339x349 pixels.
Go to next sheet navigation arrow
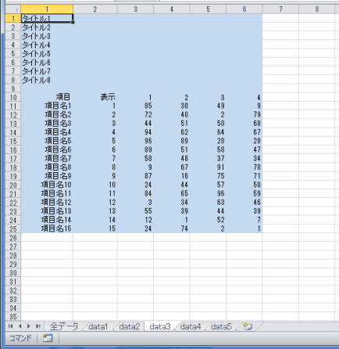[29, 326]
